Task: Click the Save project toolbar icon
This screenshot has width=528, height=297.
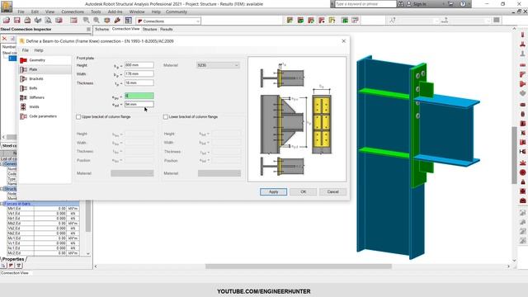Action: 16,21
